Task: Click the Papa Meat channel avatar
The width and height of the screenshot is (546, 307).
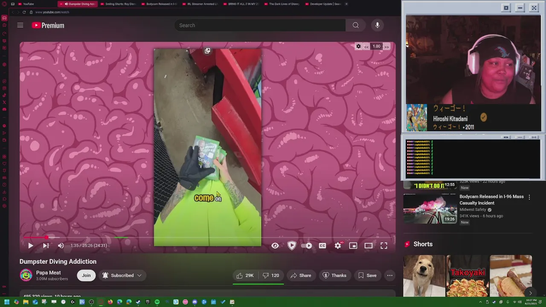Action: coord(26,275)
